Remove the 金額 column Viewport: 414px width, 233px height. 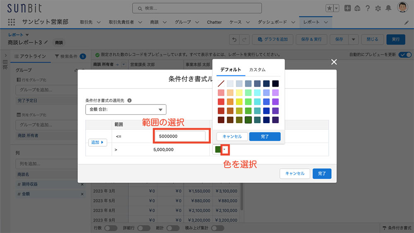[82, 194]
